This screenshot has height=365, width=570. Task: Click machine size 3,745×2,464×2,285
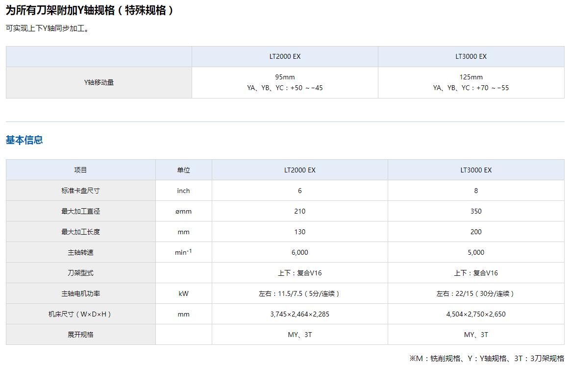(x=300, y=314)
